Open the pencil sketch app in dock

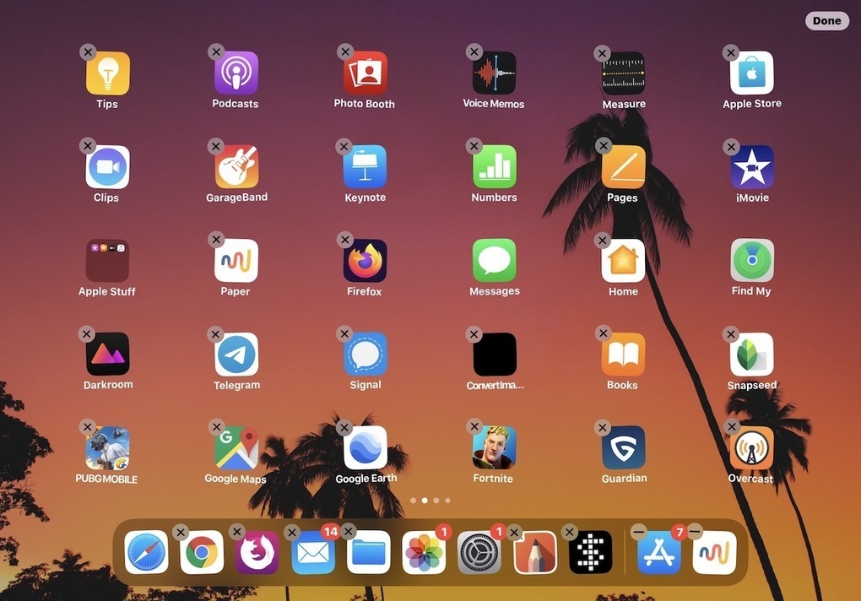point(535,552)
